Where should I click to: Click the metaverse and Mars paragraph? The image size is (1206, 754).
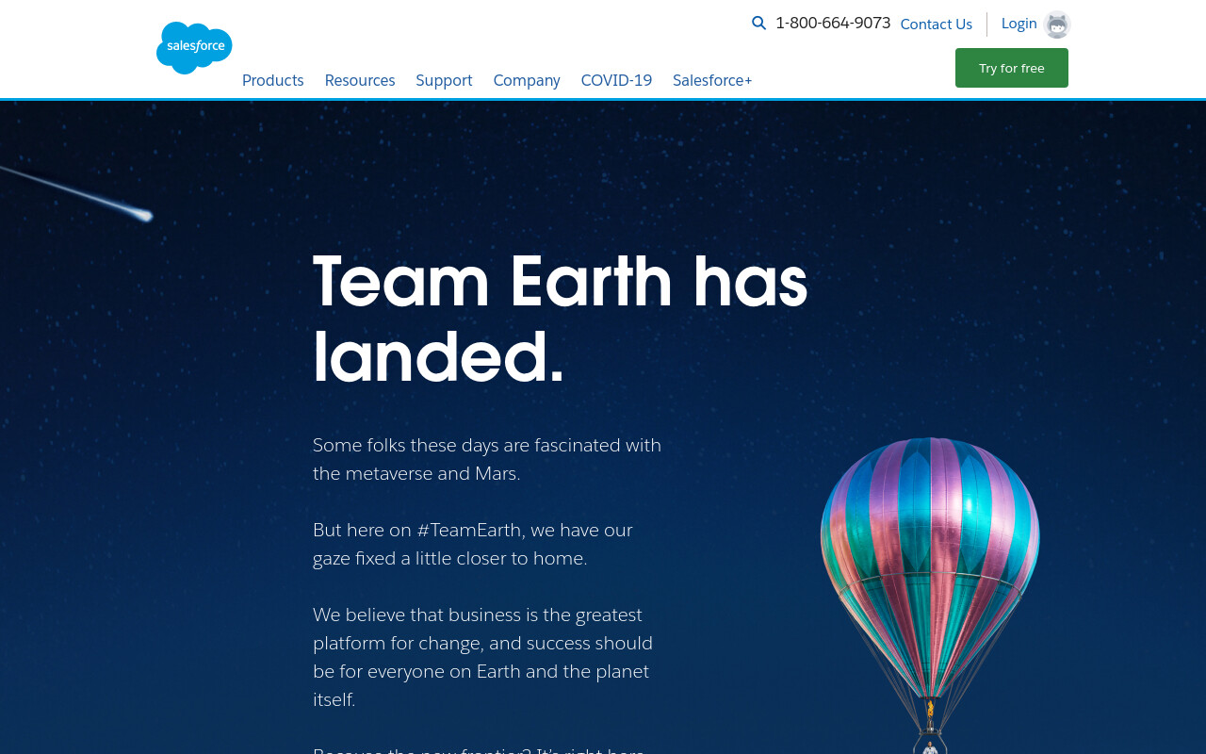click(487, 459)
